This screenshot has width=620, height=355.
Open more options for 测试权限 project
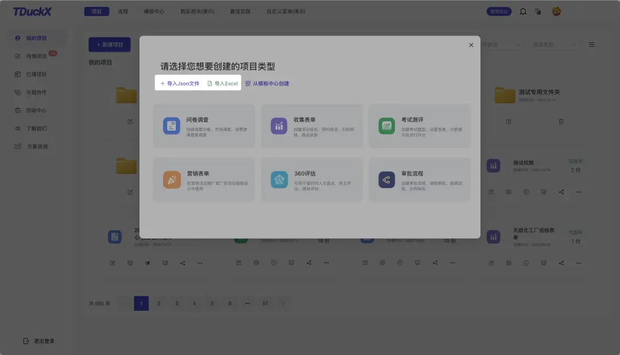[x=579, y=192]
